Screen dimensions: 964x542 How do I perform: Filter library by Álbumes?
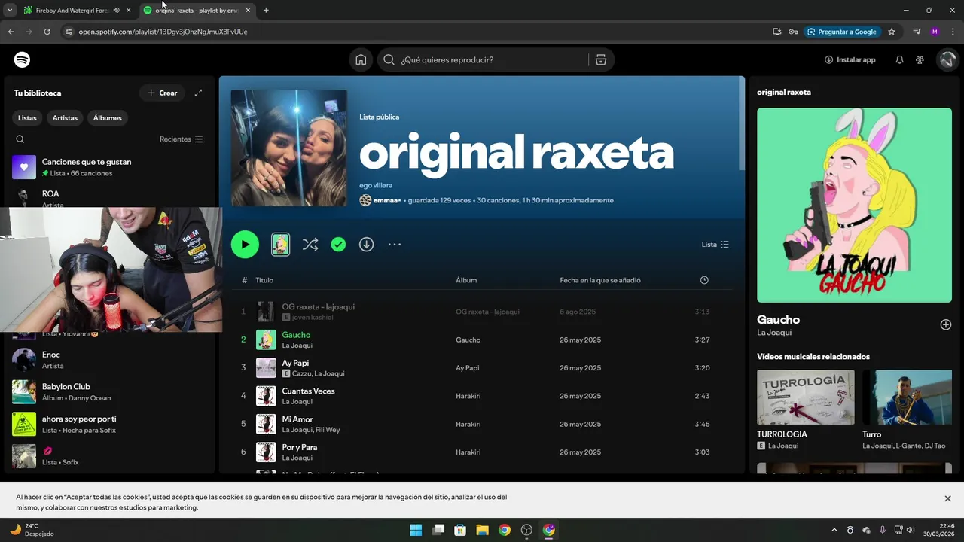(x=107, y=118)
